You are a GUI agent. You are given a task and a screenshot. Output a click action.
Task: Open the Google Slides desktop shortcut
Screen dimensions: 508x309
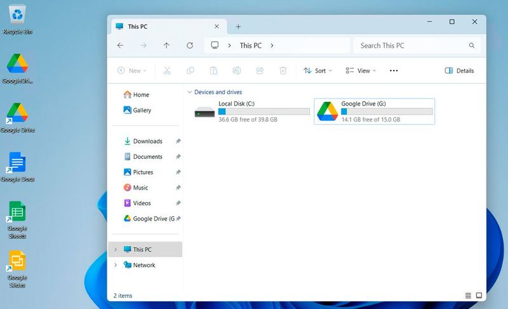point(17,270)
